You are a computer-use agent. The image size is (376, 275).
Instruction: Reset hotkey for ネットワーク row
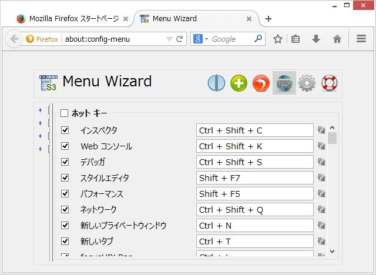[321, 209]
